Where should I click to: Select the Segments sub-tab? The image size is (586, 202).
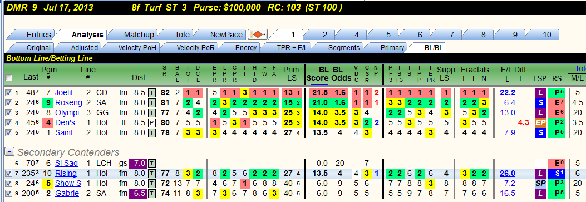tap(344, 48)
